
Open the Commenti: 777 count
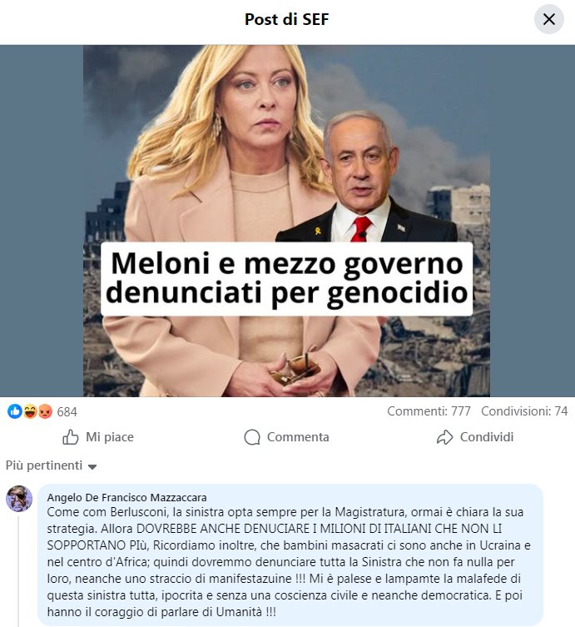pyautogui.click(x=429, y=411)
